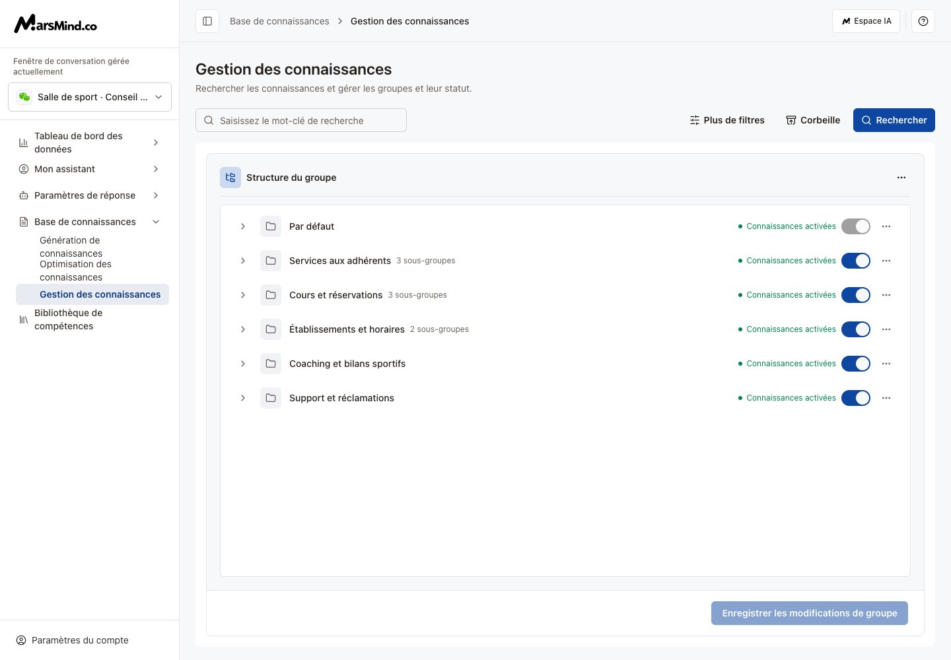Expand the Établissements et horaires group
951x660 pixels.
[243, 329]
